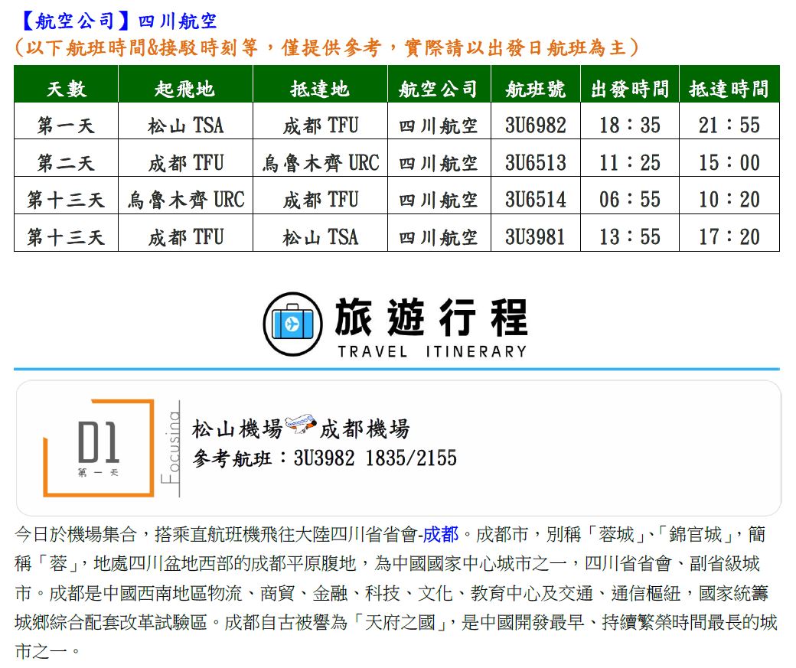The image size is (796, 668).
Task: Click the orange D1 第一天 logo
Action: (x=98, y=447)
